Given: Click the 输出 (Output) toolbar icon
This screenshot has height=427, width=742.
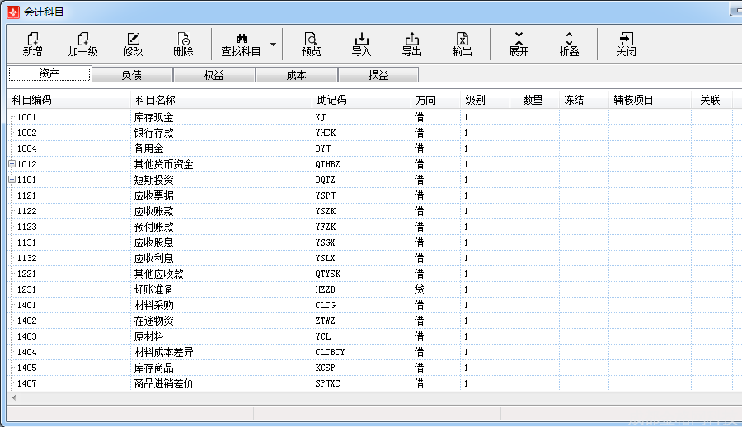Looking at the screenshot, I should [x=463, y=40].
